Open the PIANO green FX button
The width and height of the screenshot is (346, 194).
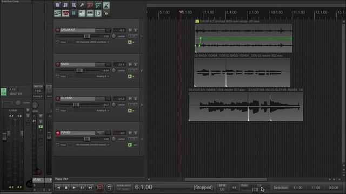click(130, 145)
